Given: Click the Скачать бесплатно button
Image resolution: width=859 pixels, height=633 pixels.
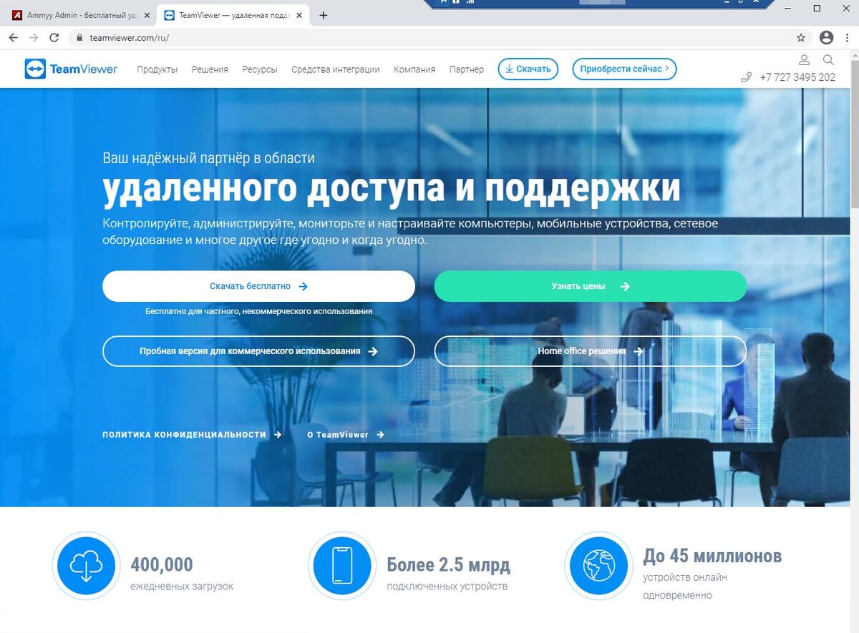Looking at the screenshot, I should point(258,286).
